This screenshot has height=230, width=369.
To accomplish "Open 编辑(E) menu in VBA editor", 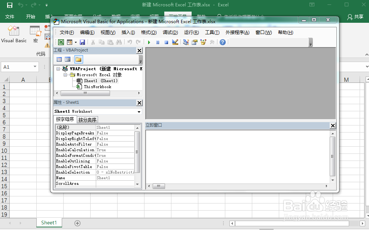I will click(x=87, y=32).
